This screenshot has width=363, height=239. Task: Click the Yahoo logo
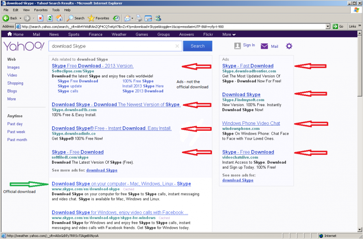point(24,46)
